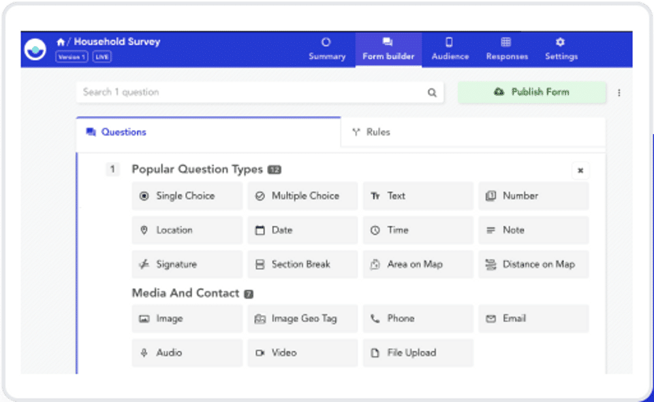Add an Audio question

pyautogui.click(x=187, y=353)
